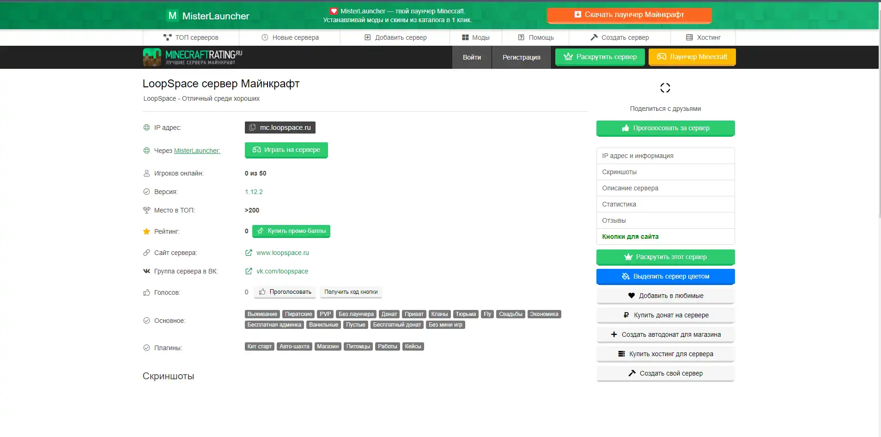Click the Кит старт plugin tag
This screenshot has height=437, width=881.
(x=260, y=346)
